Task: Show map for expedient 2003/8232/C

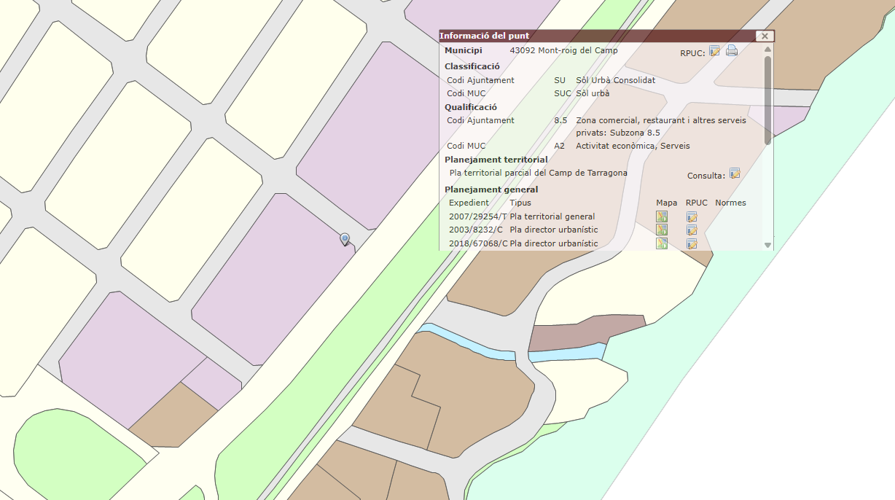Action: pyautogui.click(x=662, y=230)
